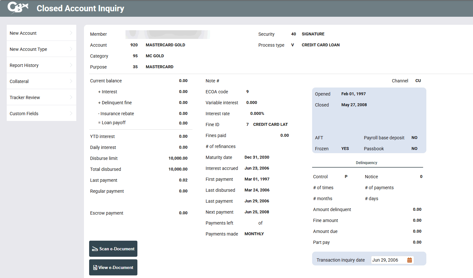Open New Account from the sidebar
The height and width of the screenshot is (278, 473).
click(23, 33)
